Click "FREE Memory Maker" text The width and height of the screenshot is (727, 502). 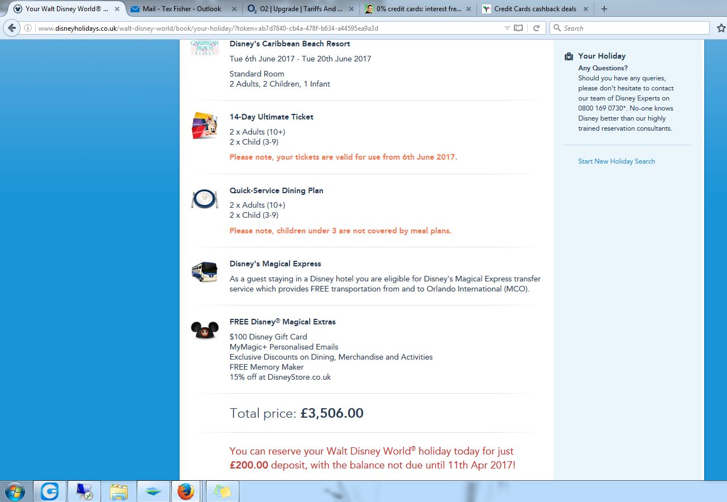[267, 367]
